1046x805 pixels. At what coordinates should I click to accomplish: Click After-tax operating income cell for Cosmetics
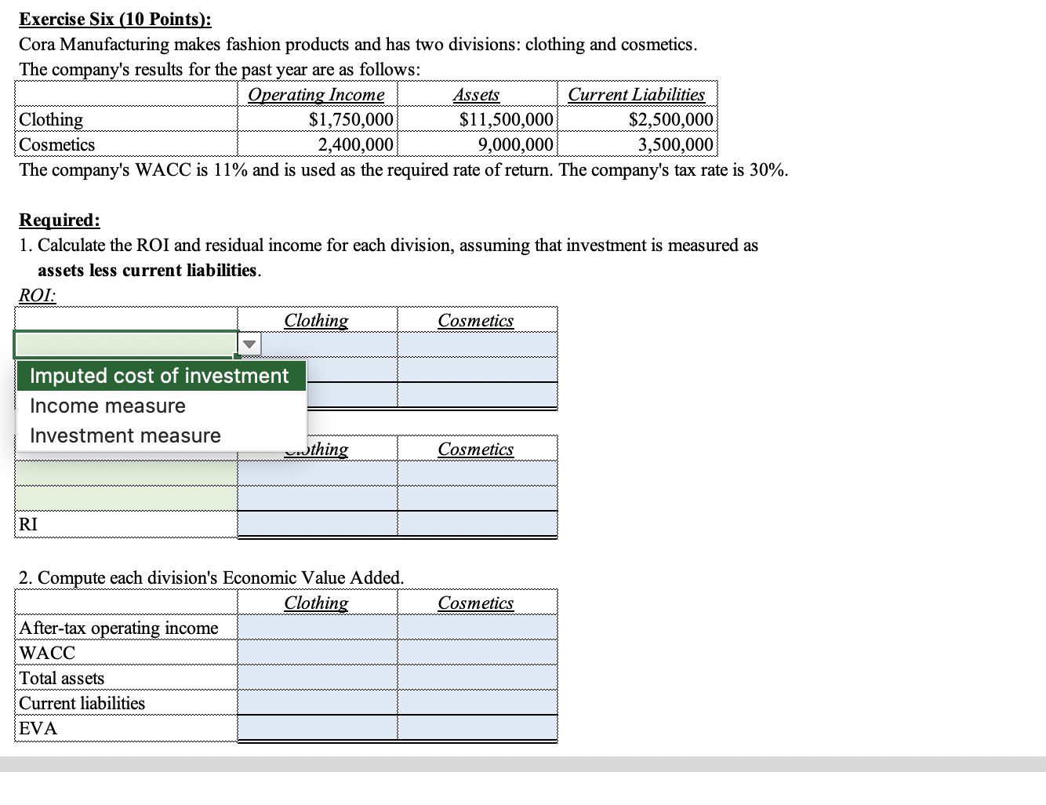click(478, 627)
